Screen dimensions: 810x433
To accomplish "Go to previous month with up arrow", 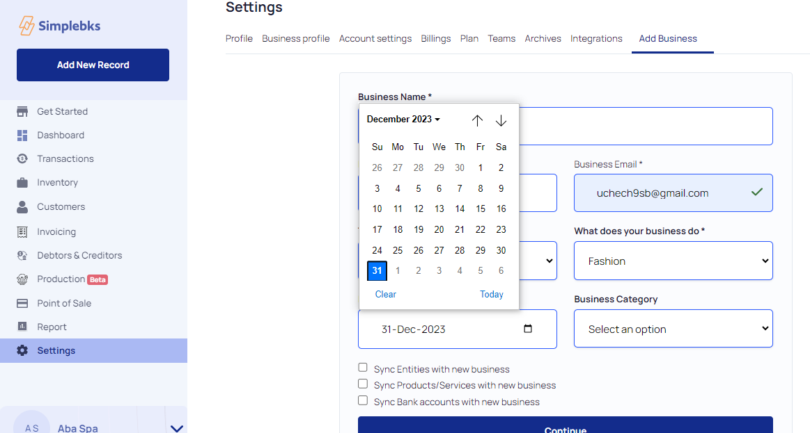I will pyautogui.click(x=477, y=120).
